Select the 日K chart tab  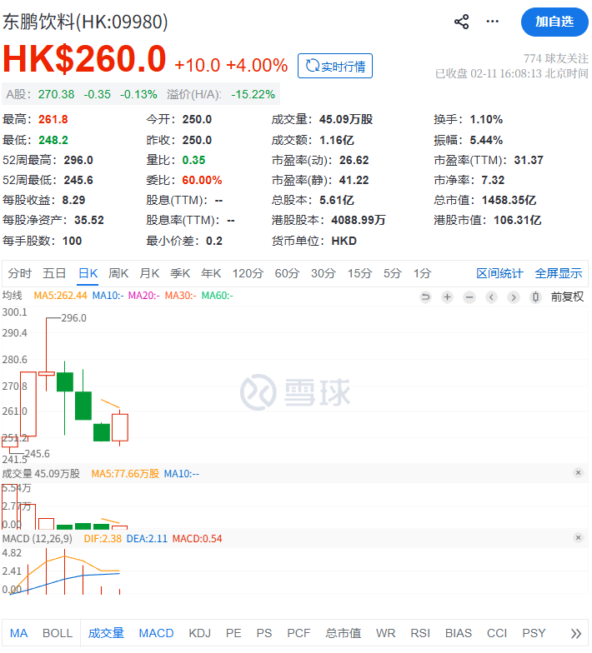(x=88, y=273)
